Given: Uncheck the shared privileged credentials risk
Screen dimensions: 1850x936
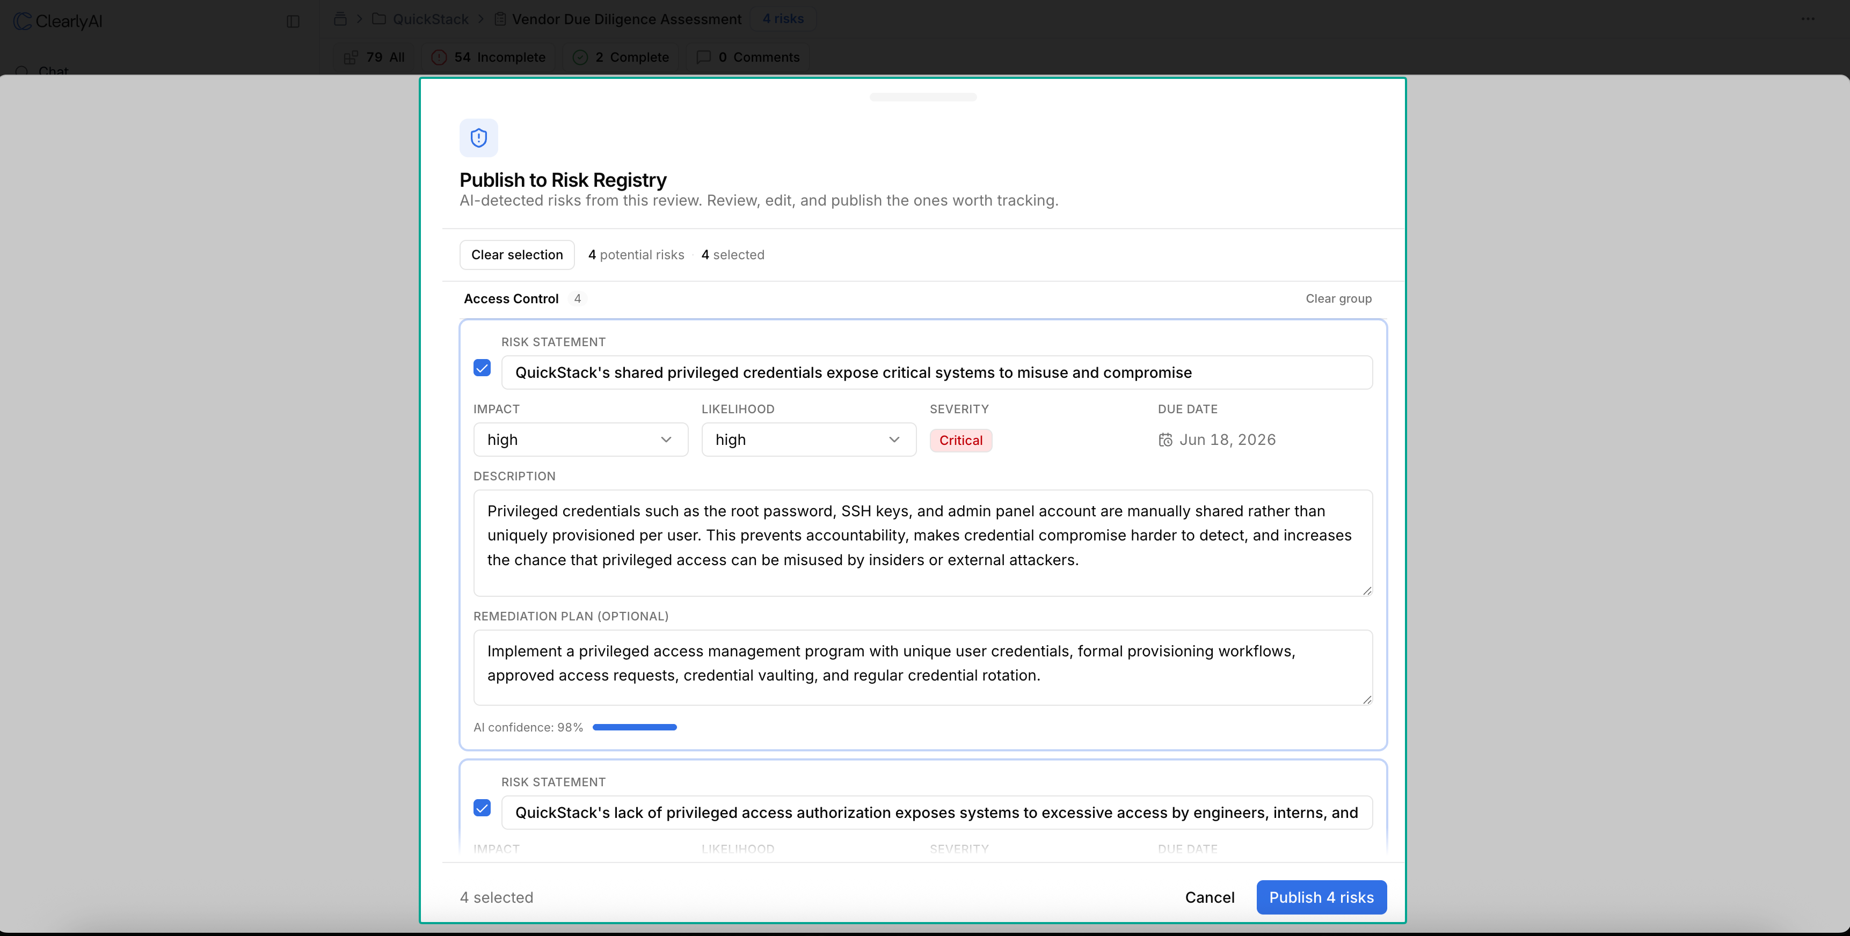Looking at the screenshot, I should tap(482, 368).
